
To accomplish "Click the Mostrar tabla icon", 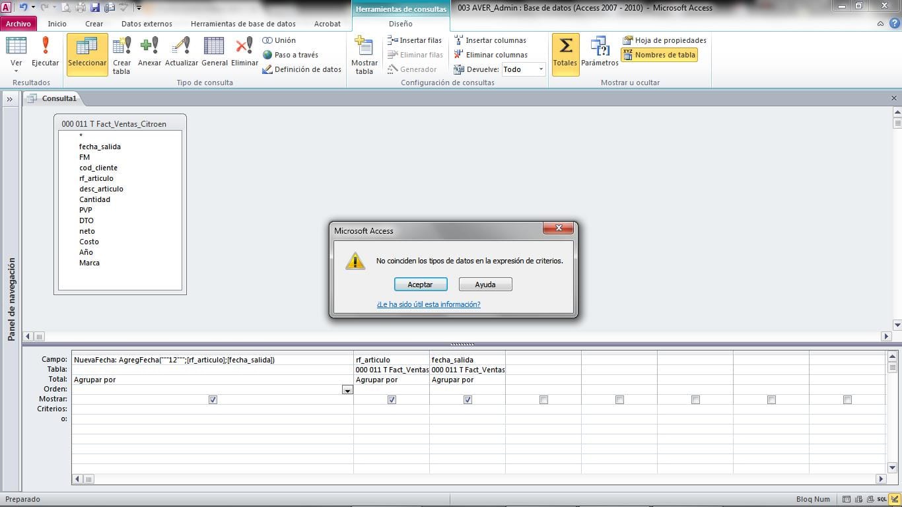I will pos(364,53).
